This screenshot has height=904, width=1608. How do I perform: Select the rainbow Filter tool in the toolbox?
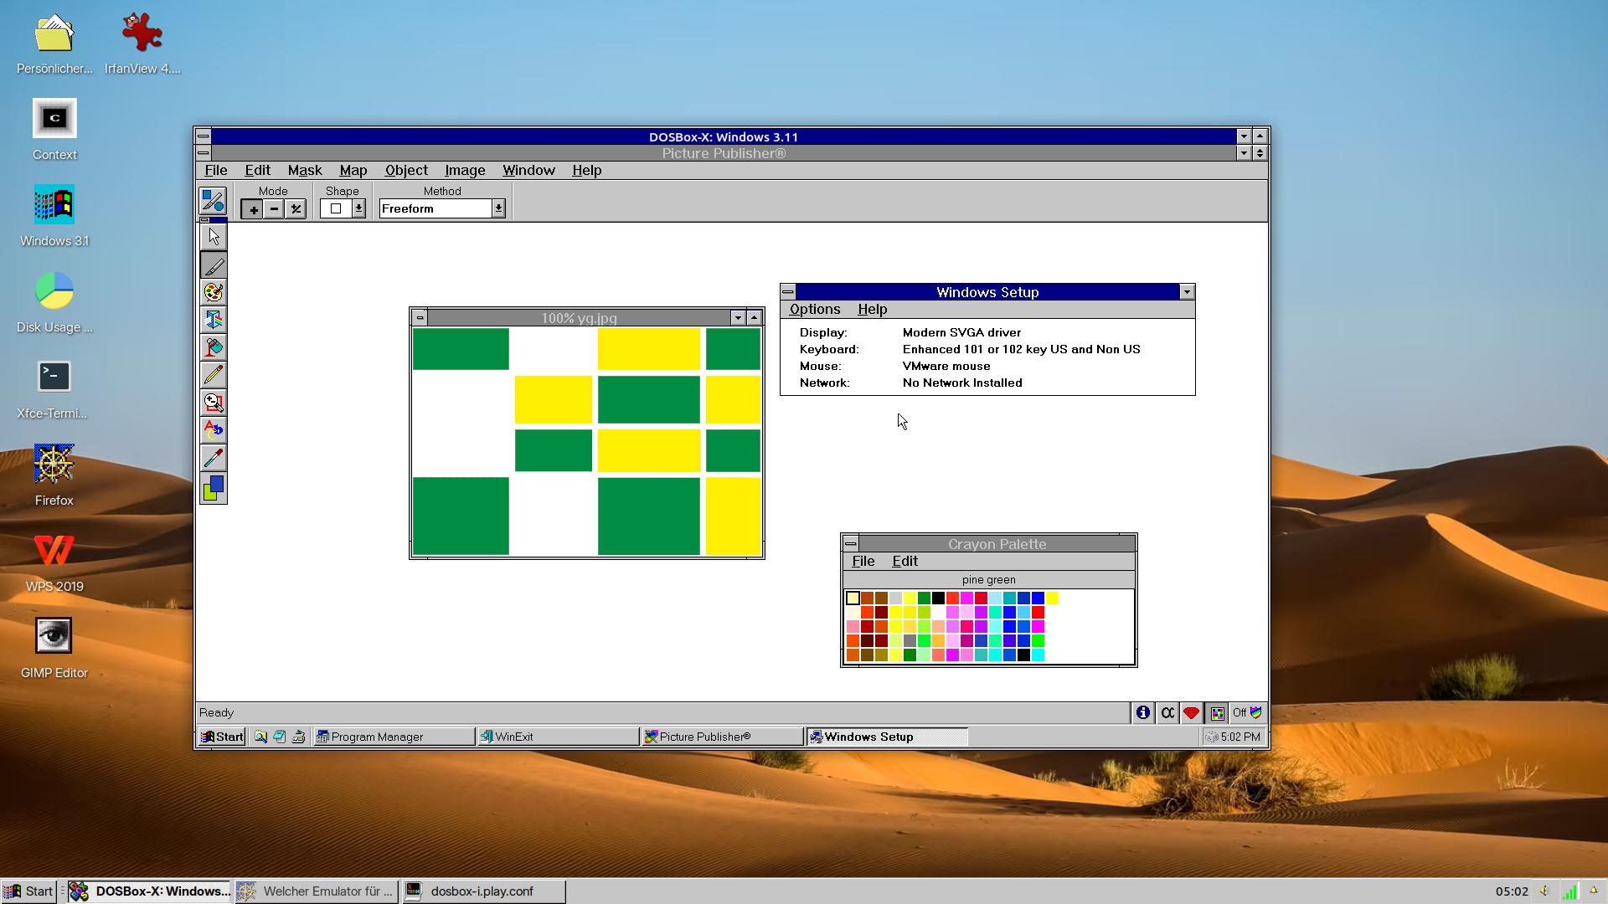[214, 320]
